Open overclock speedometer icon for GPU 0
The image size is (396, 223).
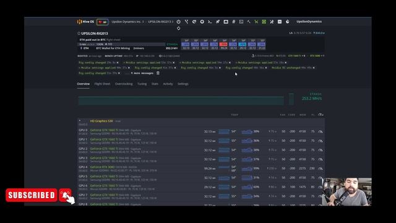(x=321, y=131)
